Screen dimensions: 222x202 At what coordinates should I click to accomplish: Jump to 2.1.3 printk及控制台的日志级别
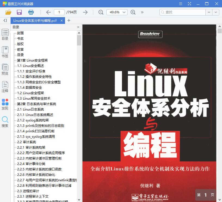[41, 126]
